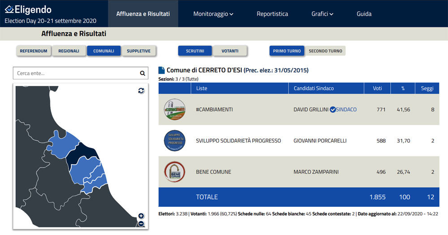
Task: Click the #CAMBIAMENTI list logo
Action: pyautogui.click(x=174, y=109)
